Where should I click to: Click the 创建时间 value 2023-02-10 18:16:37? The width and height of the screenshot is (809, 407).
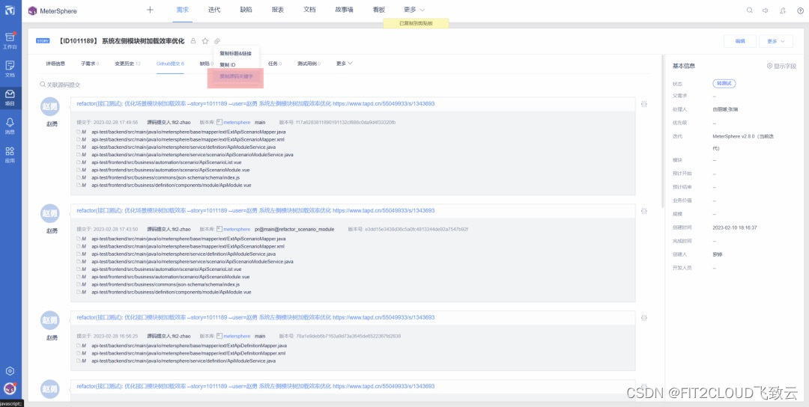click(x=734, y=227)
